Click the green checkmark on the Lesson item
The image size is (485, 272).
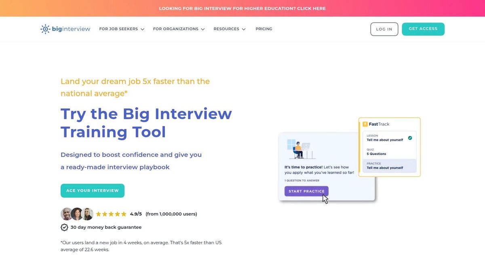pyautogui.click(x=410, y=137)
